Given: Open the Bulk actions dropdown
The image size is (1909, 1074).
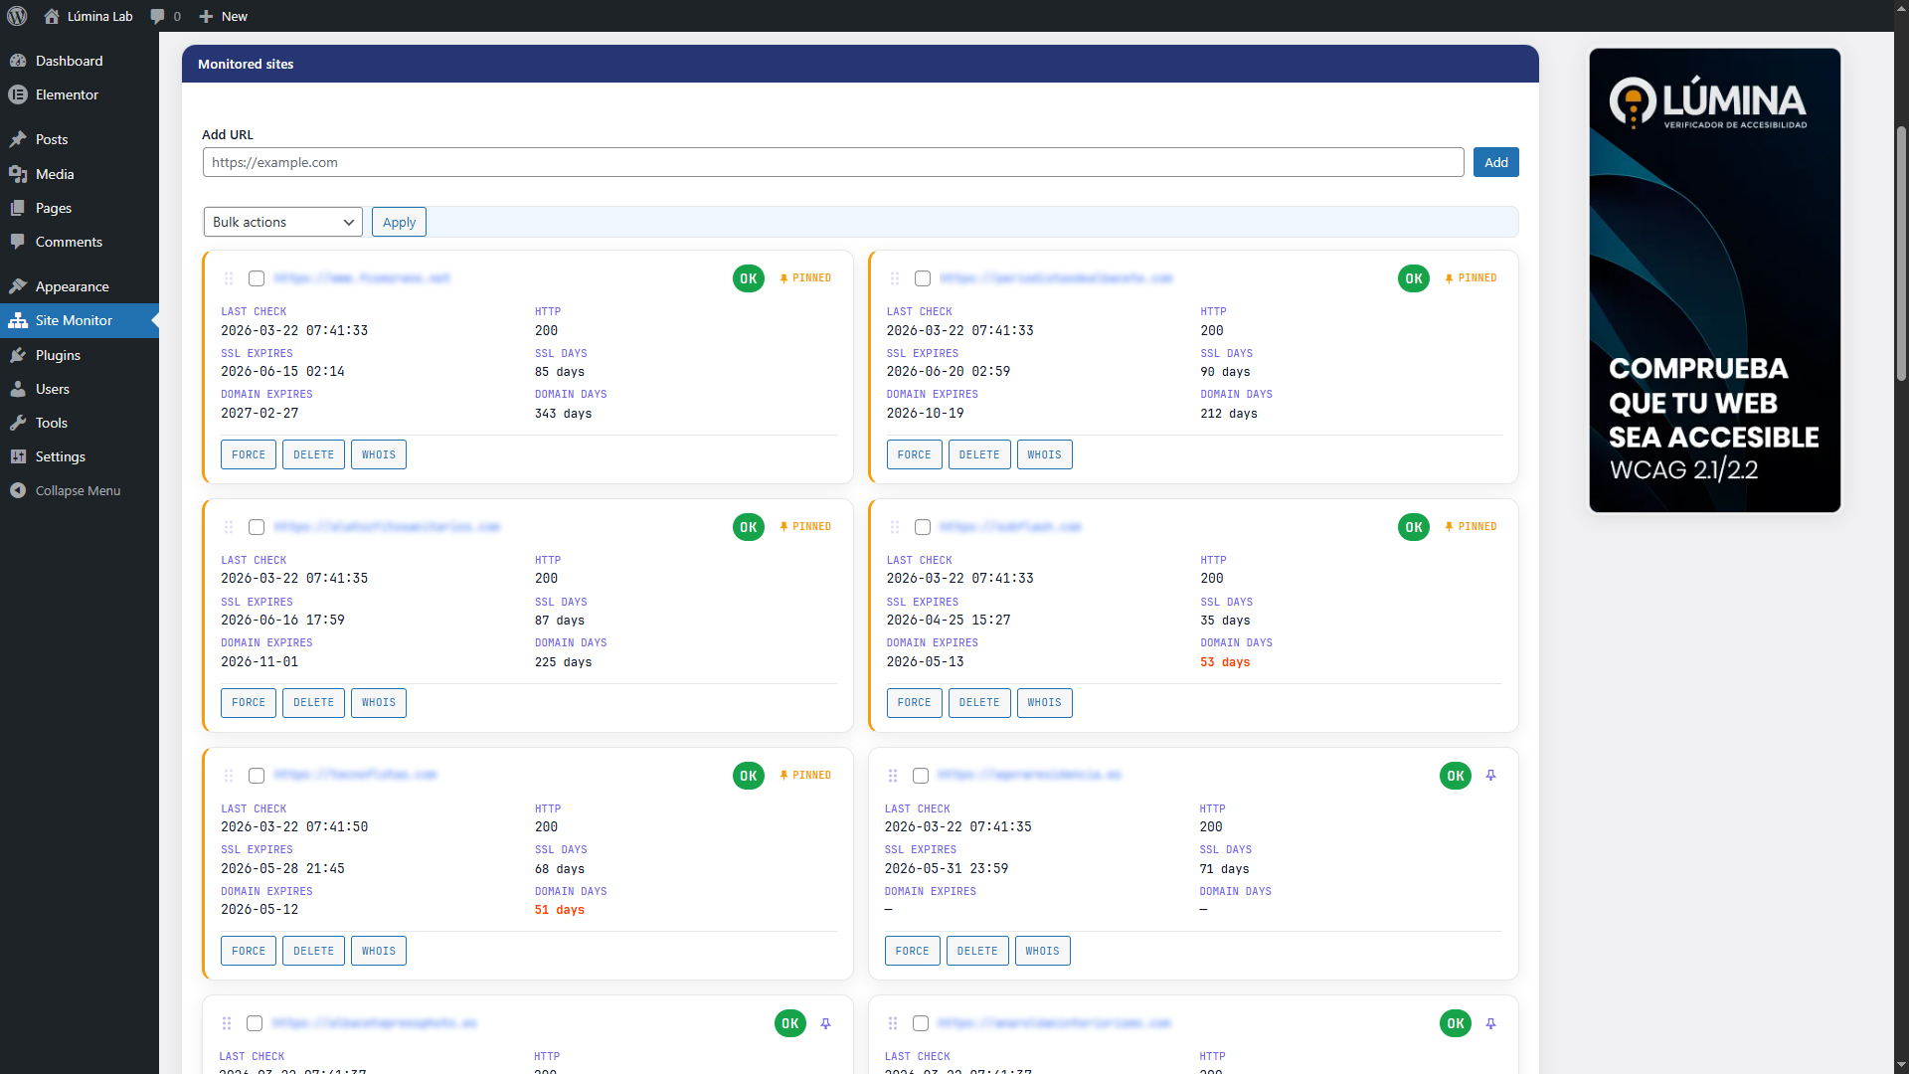Looking at the screenshot, I should 282,222.
